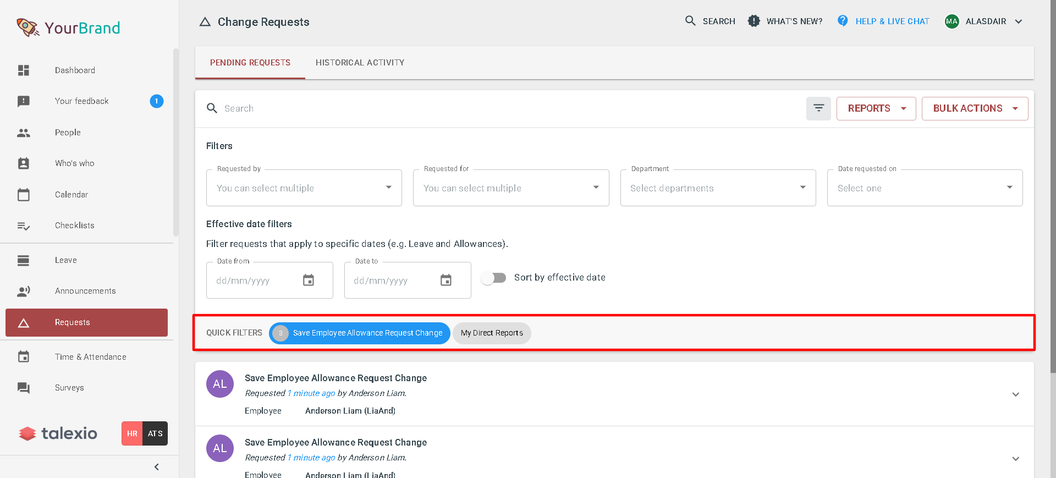Image resolution: width=1056 pixels, height=478 pixels.
Task: Click the feedback notification badge showing 1
Action: (x=157, y=101)
